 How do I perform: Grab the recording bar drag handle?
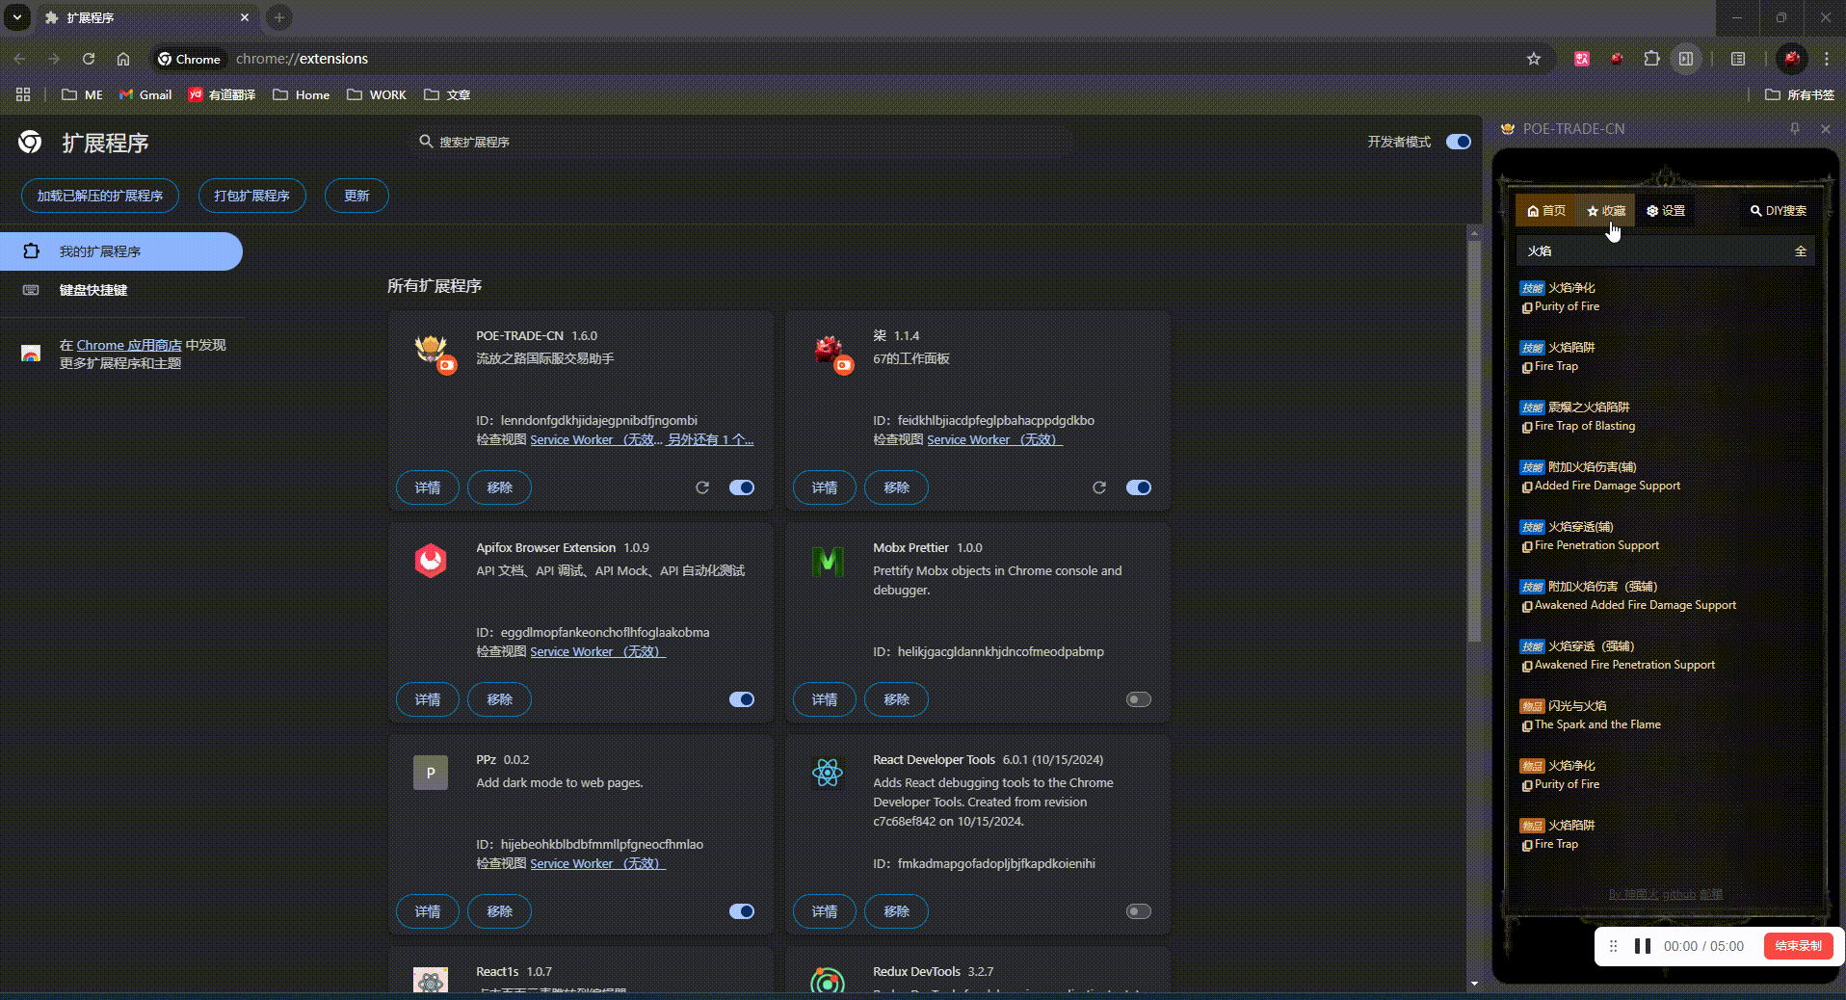point(1613,946)
